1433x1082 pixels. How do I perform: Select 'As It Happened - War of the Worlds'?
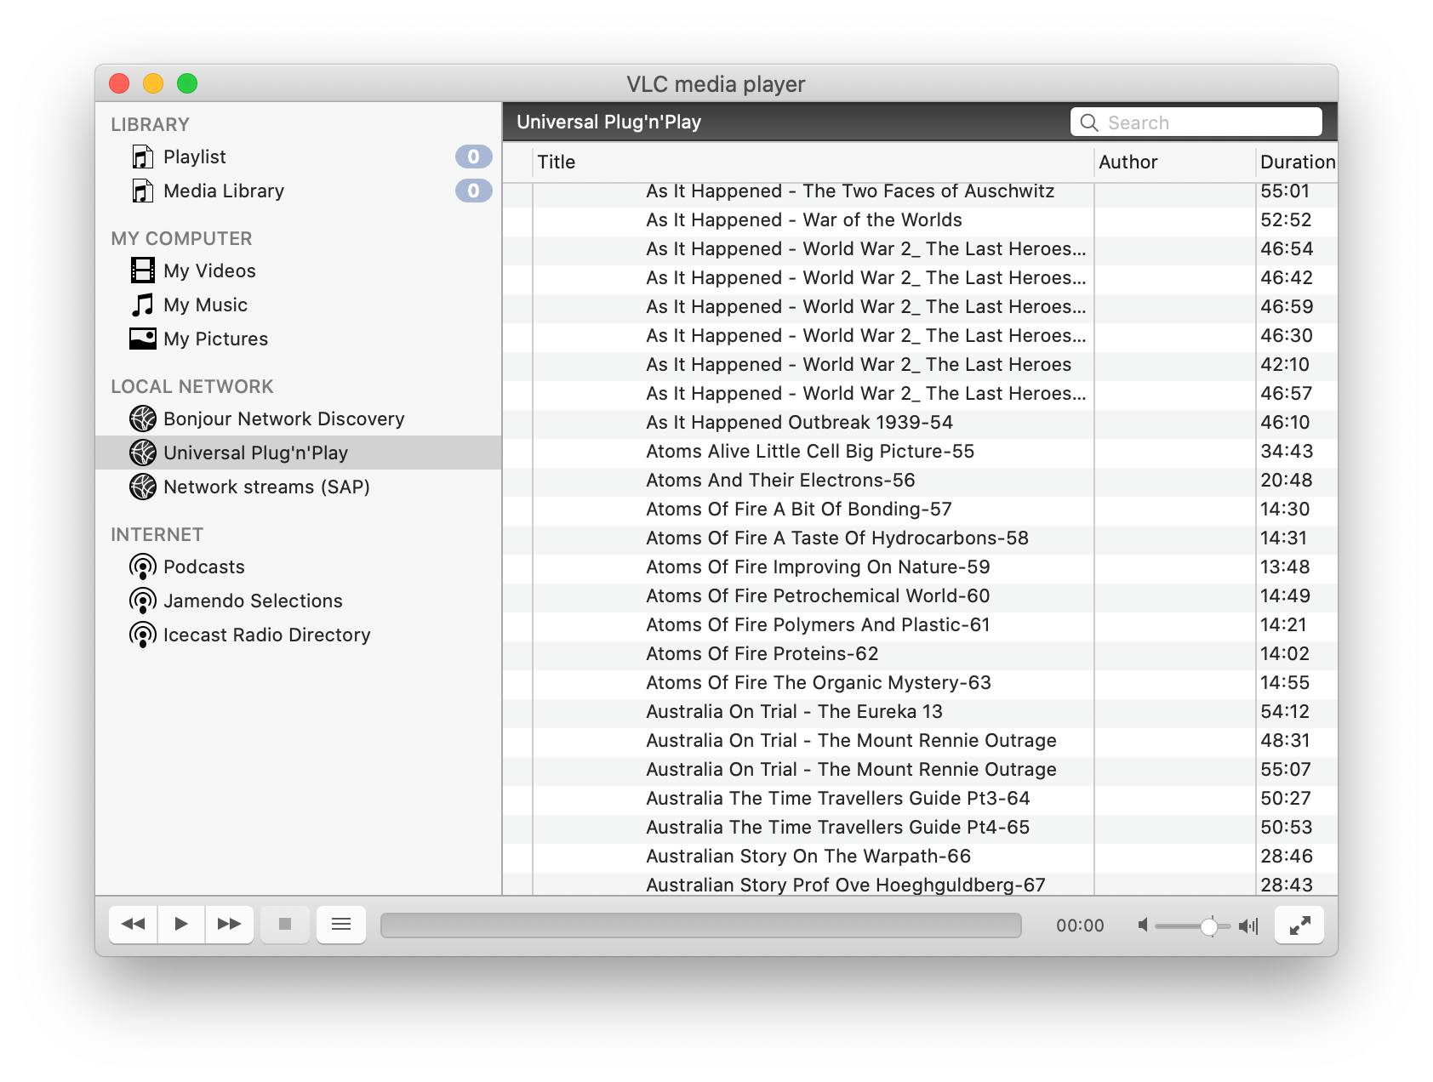pos(920,220)
